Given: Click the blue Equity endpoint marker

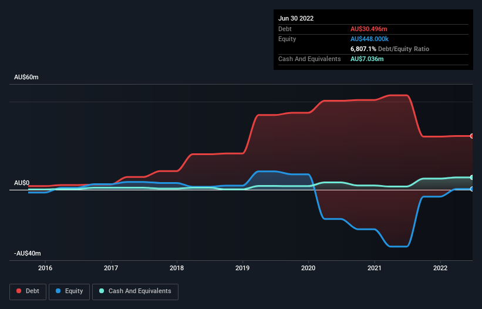Looking at the screenshot, I should click(x=472, y=189).
